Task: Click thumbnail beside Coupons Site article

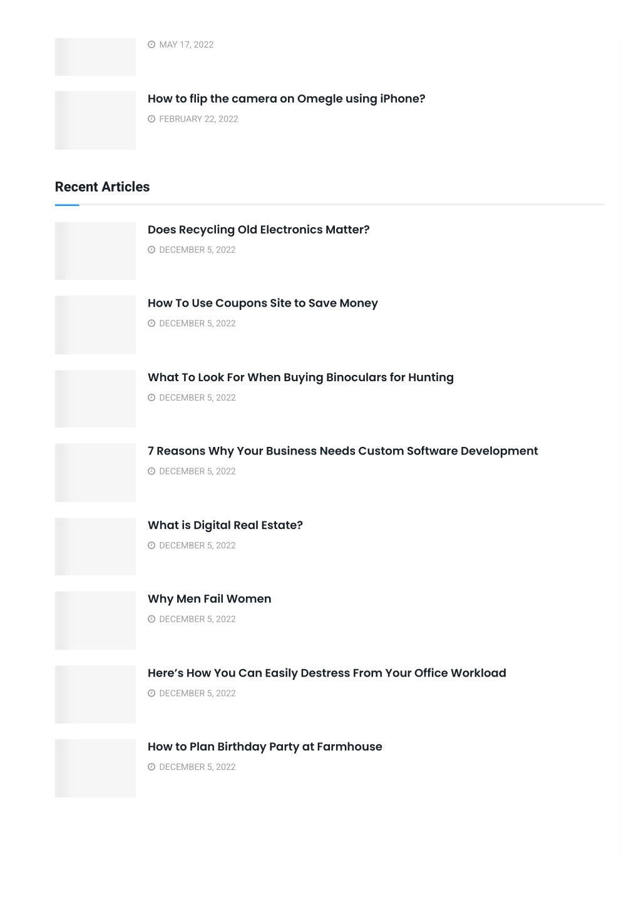Action: click(x=95, y=325)
